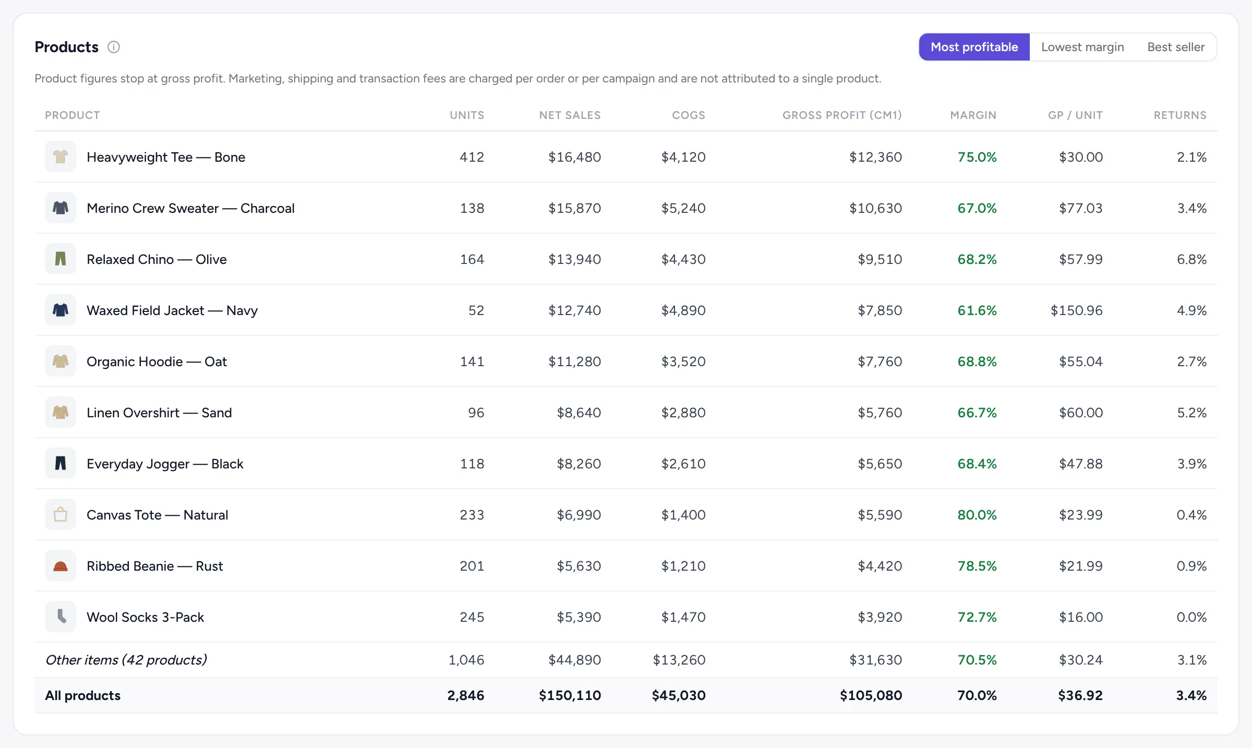
Task: Click the Relaxed Chino olive pants icon
Action: (61, 259)
